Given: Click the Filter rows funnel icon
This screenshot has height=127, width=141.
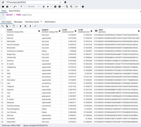Looking at the screenshot, I should (x=21, y=7).
